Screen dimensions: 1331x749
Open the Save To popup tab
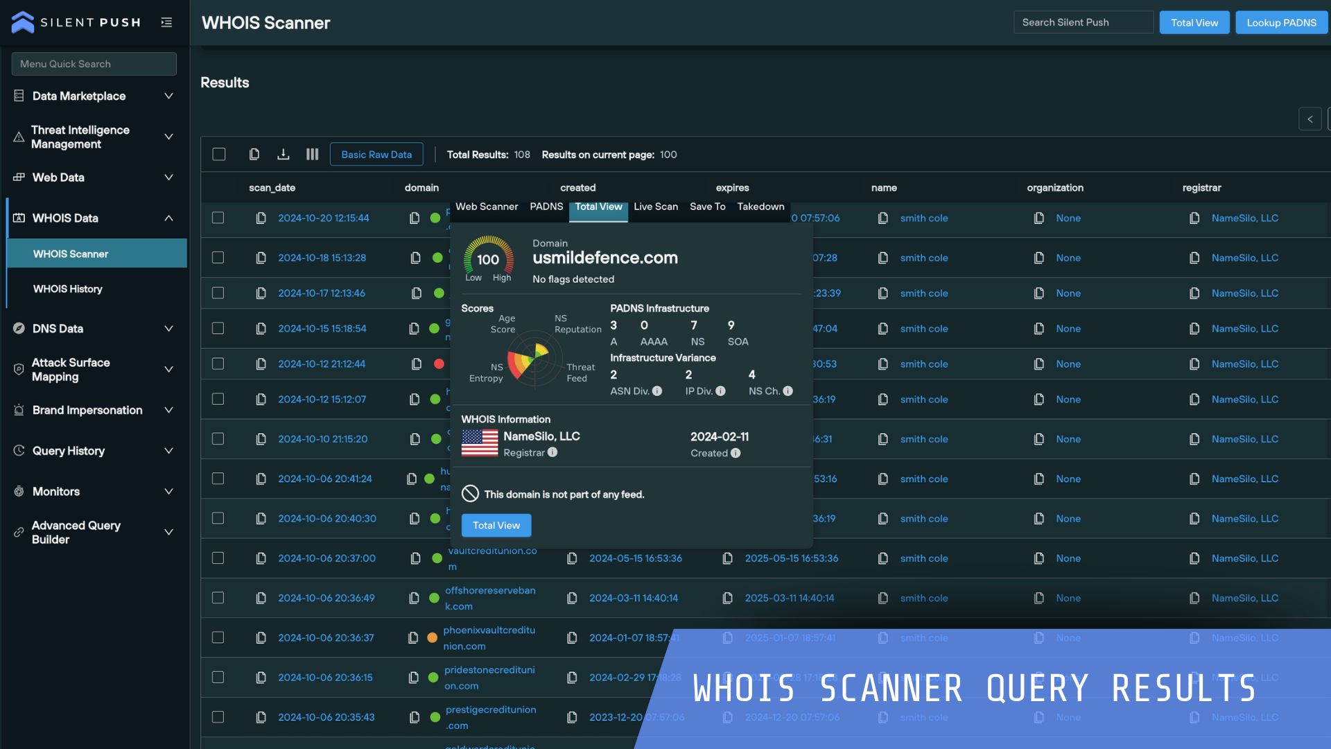[708, 207]
